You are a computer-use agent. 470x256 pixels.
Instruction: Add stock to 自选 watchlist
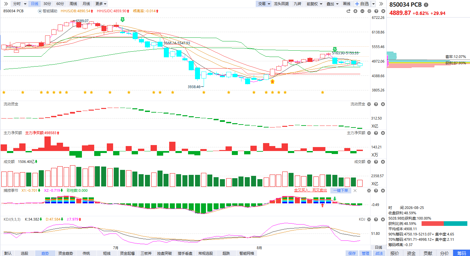(362, 4)
